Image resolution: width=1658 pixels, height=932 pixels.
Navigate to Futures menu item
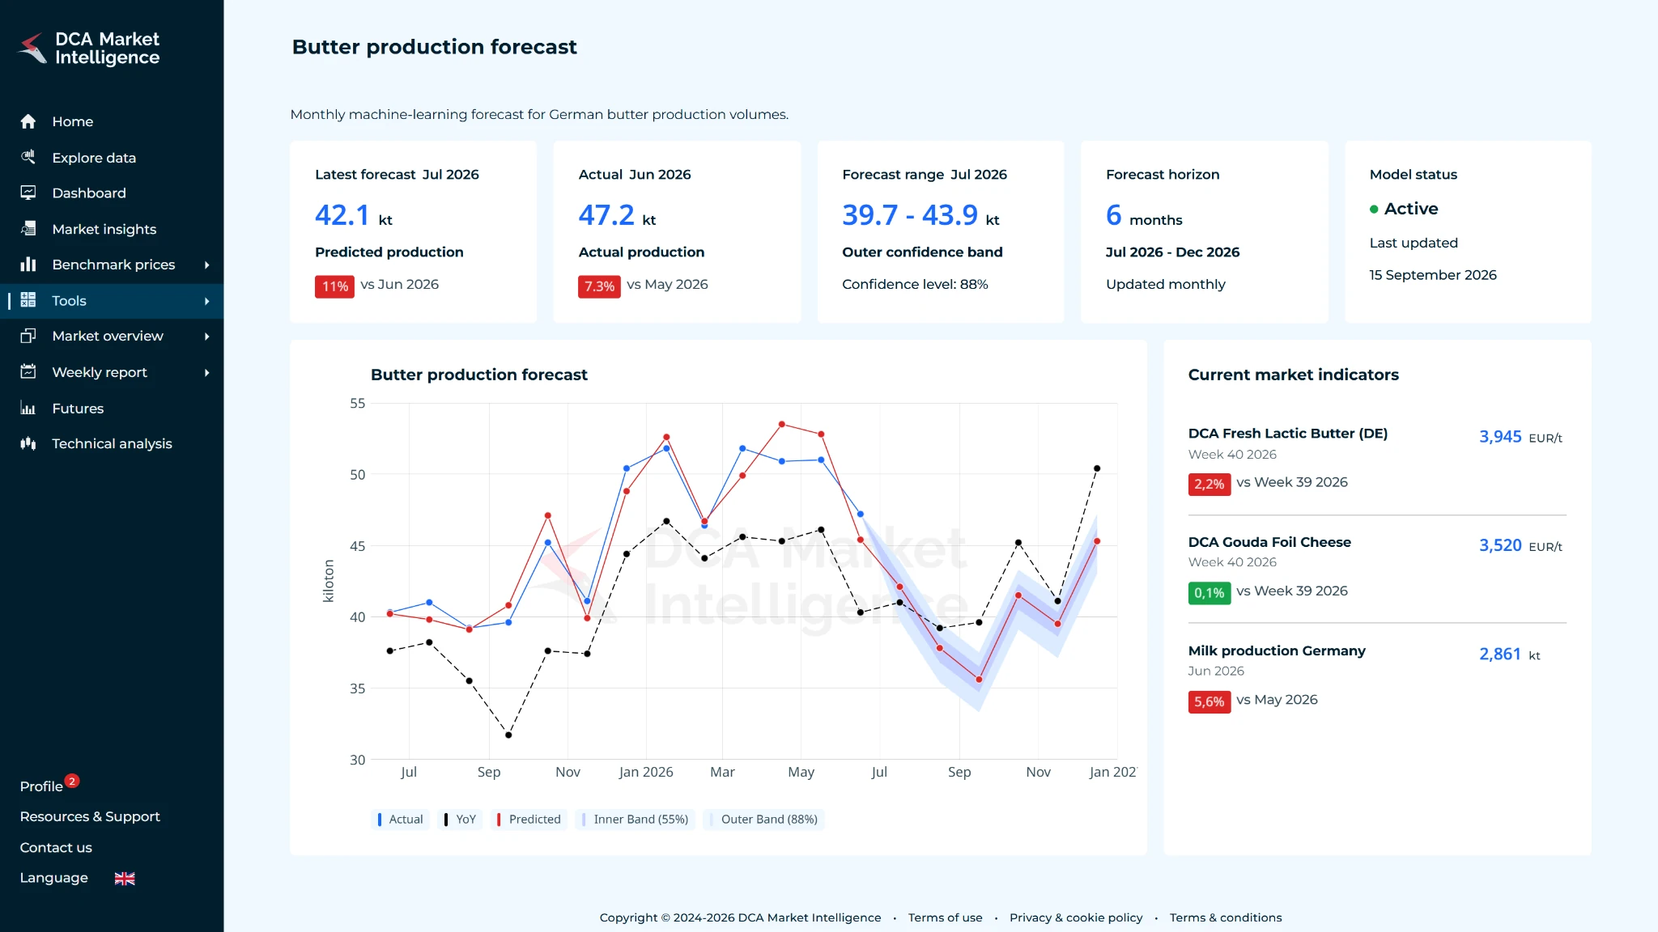click(78, 409)
